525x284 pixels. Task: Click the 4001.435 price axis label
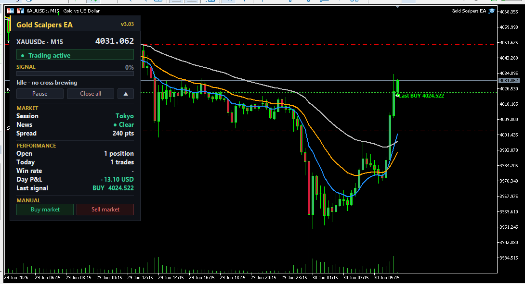coord(509,135)
